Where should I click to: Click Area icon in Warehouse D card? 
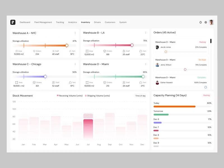(87, 82)
